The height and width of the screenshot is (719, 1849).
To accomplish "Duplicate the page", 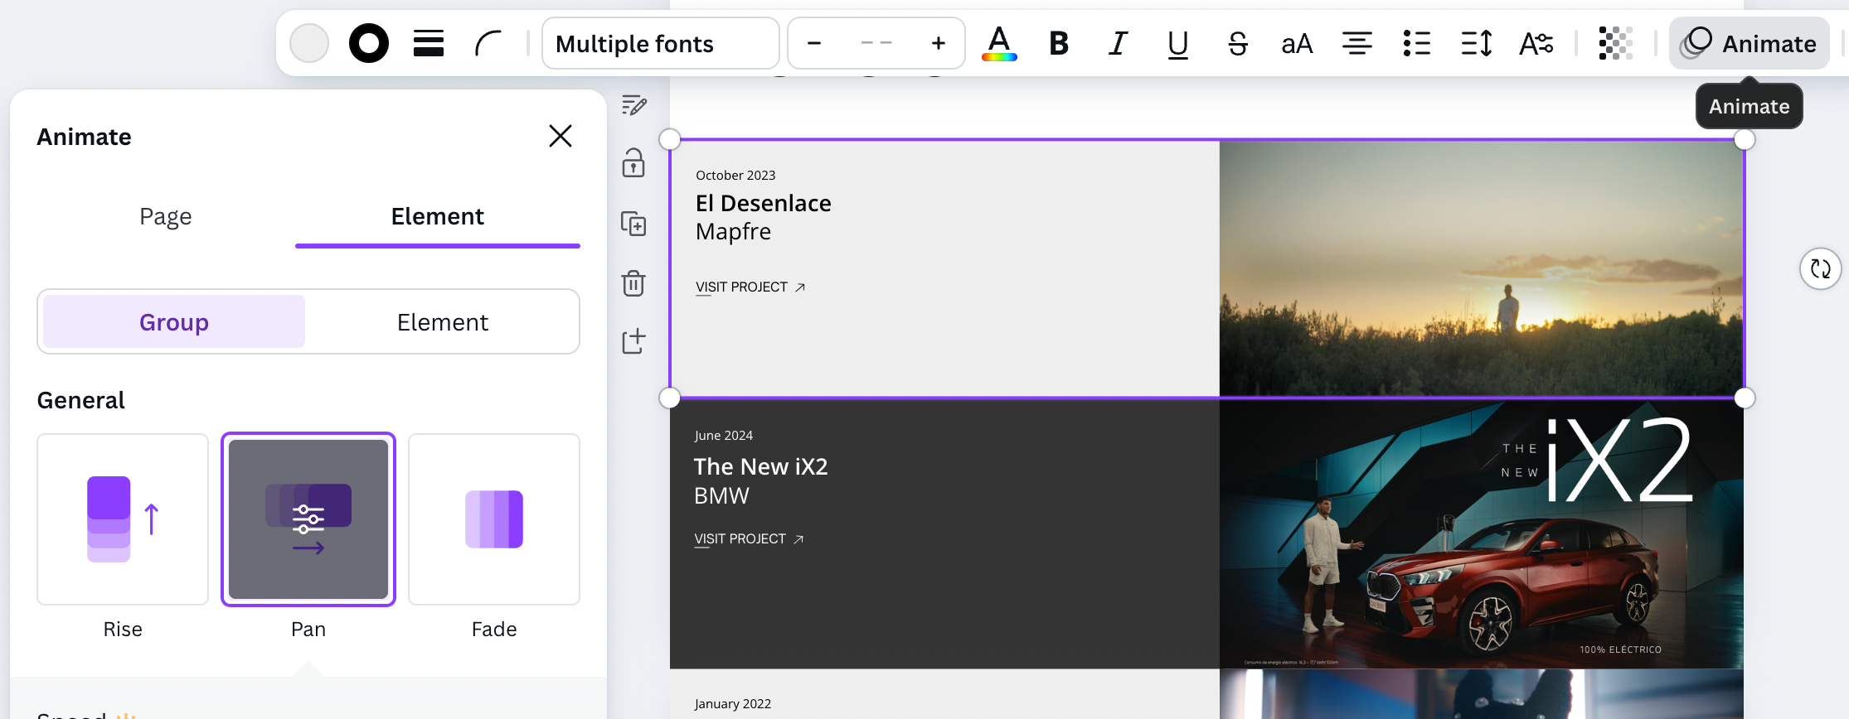I will [x=634, y=224].
